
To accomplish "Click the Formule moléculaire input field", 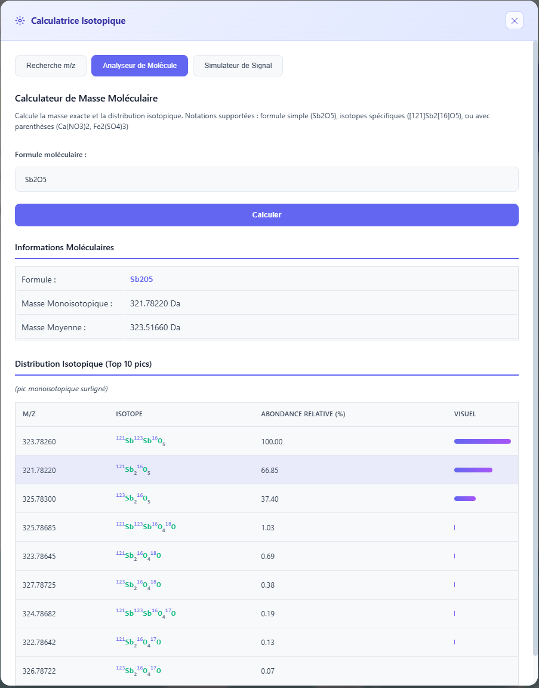I will pos(266,179).
